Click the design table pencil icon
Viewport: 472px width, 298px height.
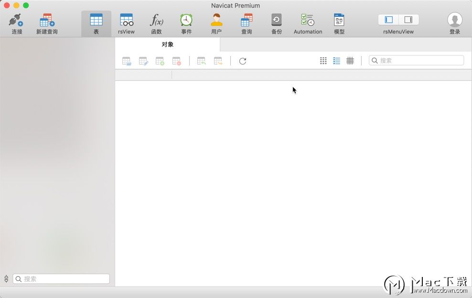143,61
